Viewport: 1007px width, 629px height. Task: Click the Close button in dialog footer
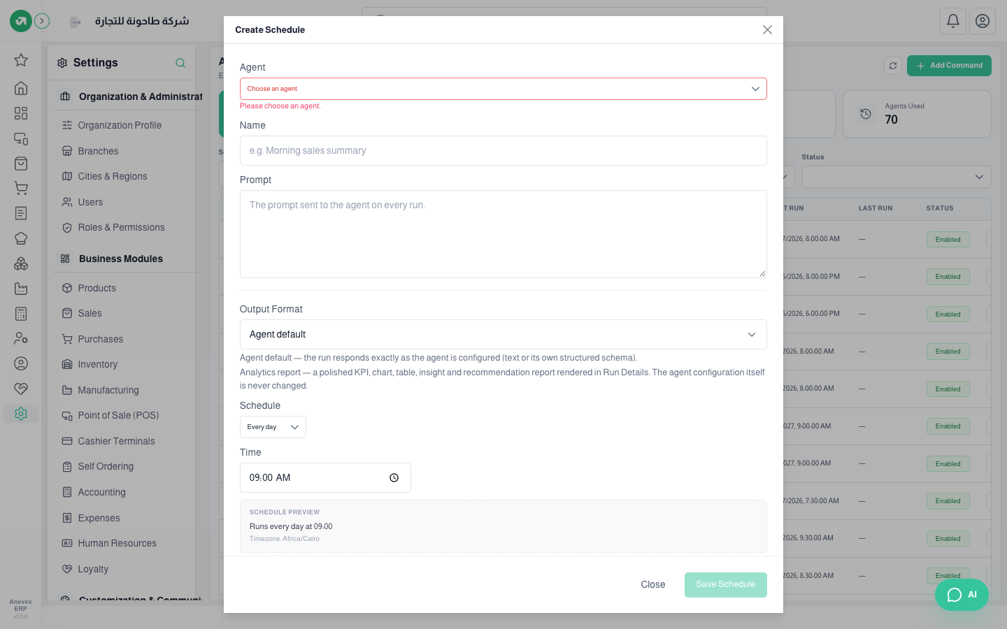tap(653, 584)
